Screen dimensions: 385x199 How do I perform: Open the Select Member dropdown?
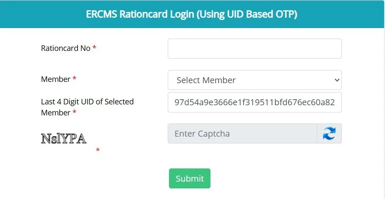pos(254,80)
